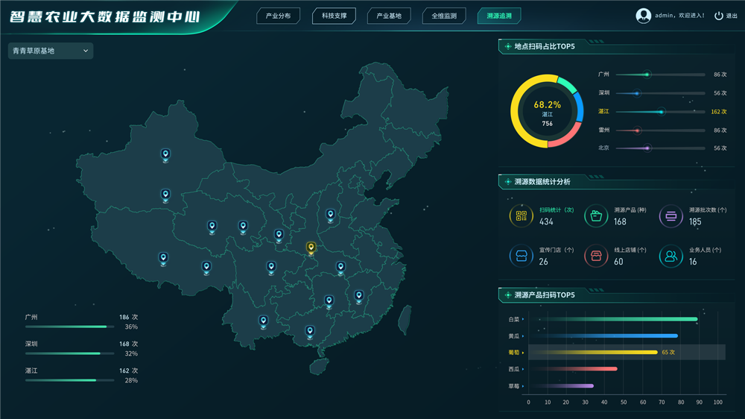Screen dimensions: 745x419
Task: Click the blue 宣传门店 store icon
Action: 521,256
